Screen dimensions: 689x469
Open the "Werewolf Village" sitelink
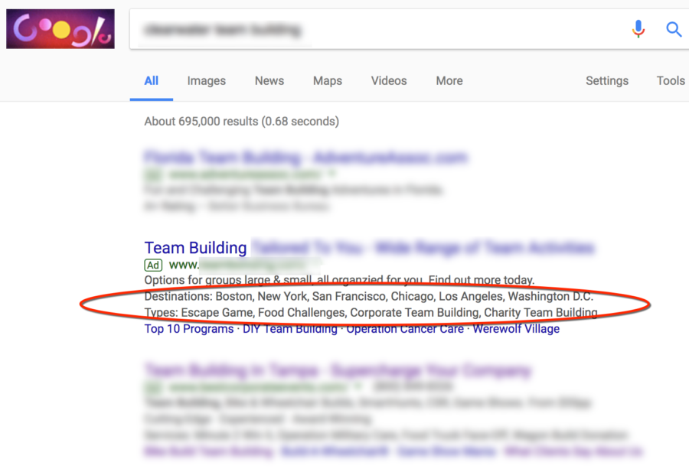(x=515, y=328)
